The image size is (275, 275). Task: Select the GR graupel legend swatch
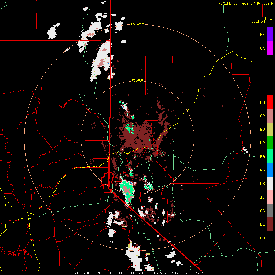tap(270, 116)
